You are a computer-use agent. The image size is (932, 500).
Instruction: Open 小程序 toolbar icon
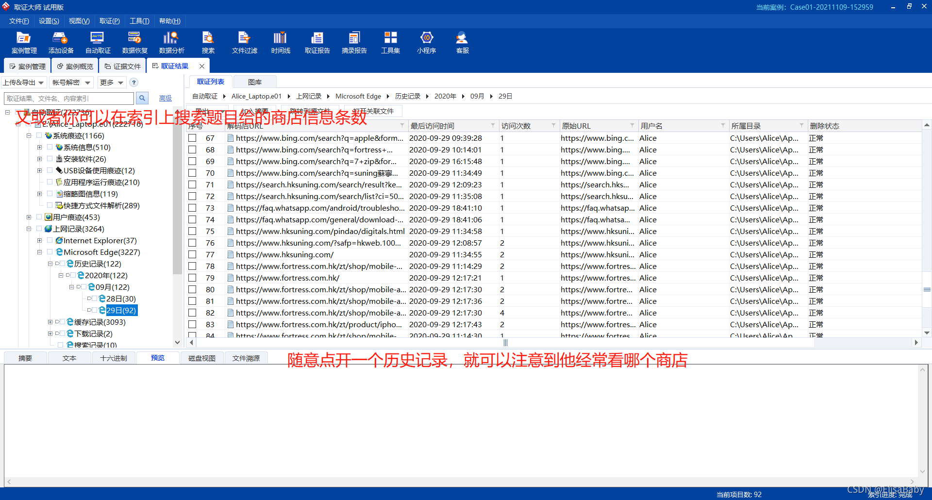click(x=426, y=43)
